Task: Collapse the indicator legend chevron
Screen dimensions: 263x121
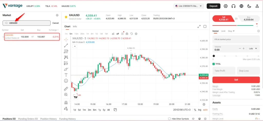Action: pyautogui.click(x=75, y=46)
